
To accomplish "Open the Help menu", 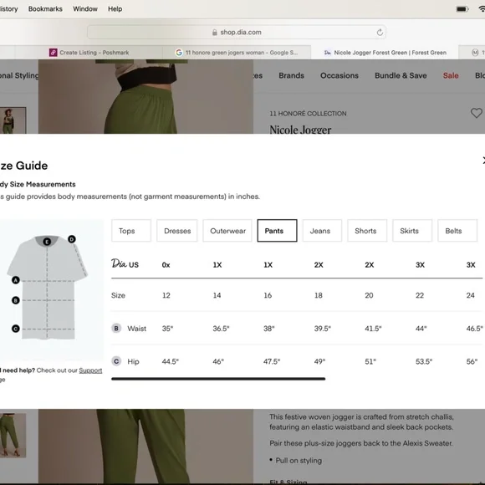I will coord(115,9).
